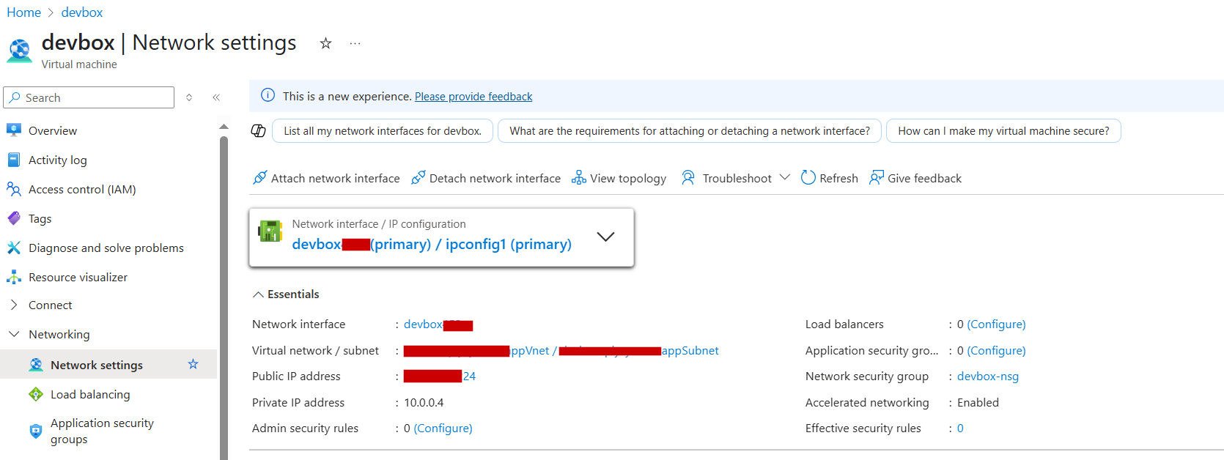Image resolution: width=1224 pixels, height=460 pixels.
Task: Click the Resource visualizer icon
Action: [14, 277]
